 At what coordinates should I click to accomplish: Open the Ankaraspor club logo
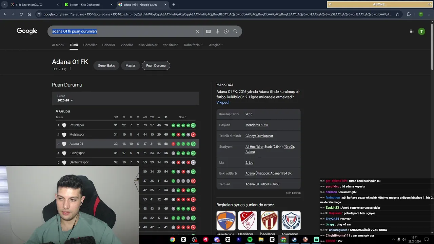pyautogui.click(x=291, y=221)
